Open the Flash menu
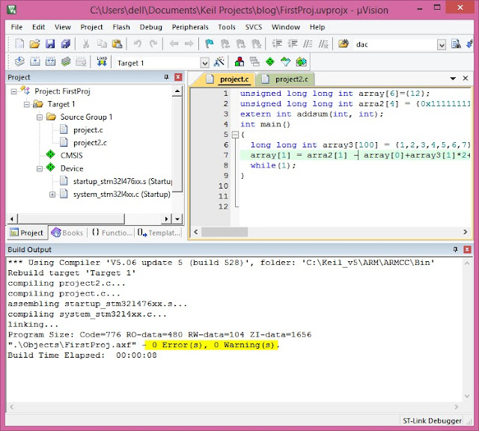Viewport: 479px width, 431px height. 121,27
